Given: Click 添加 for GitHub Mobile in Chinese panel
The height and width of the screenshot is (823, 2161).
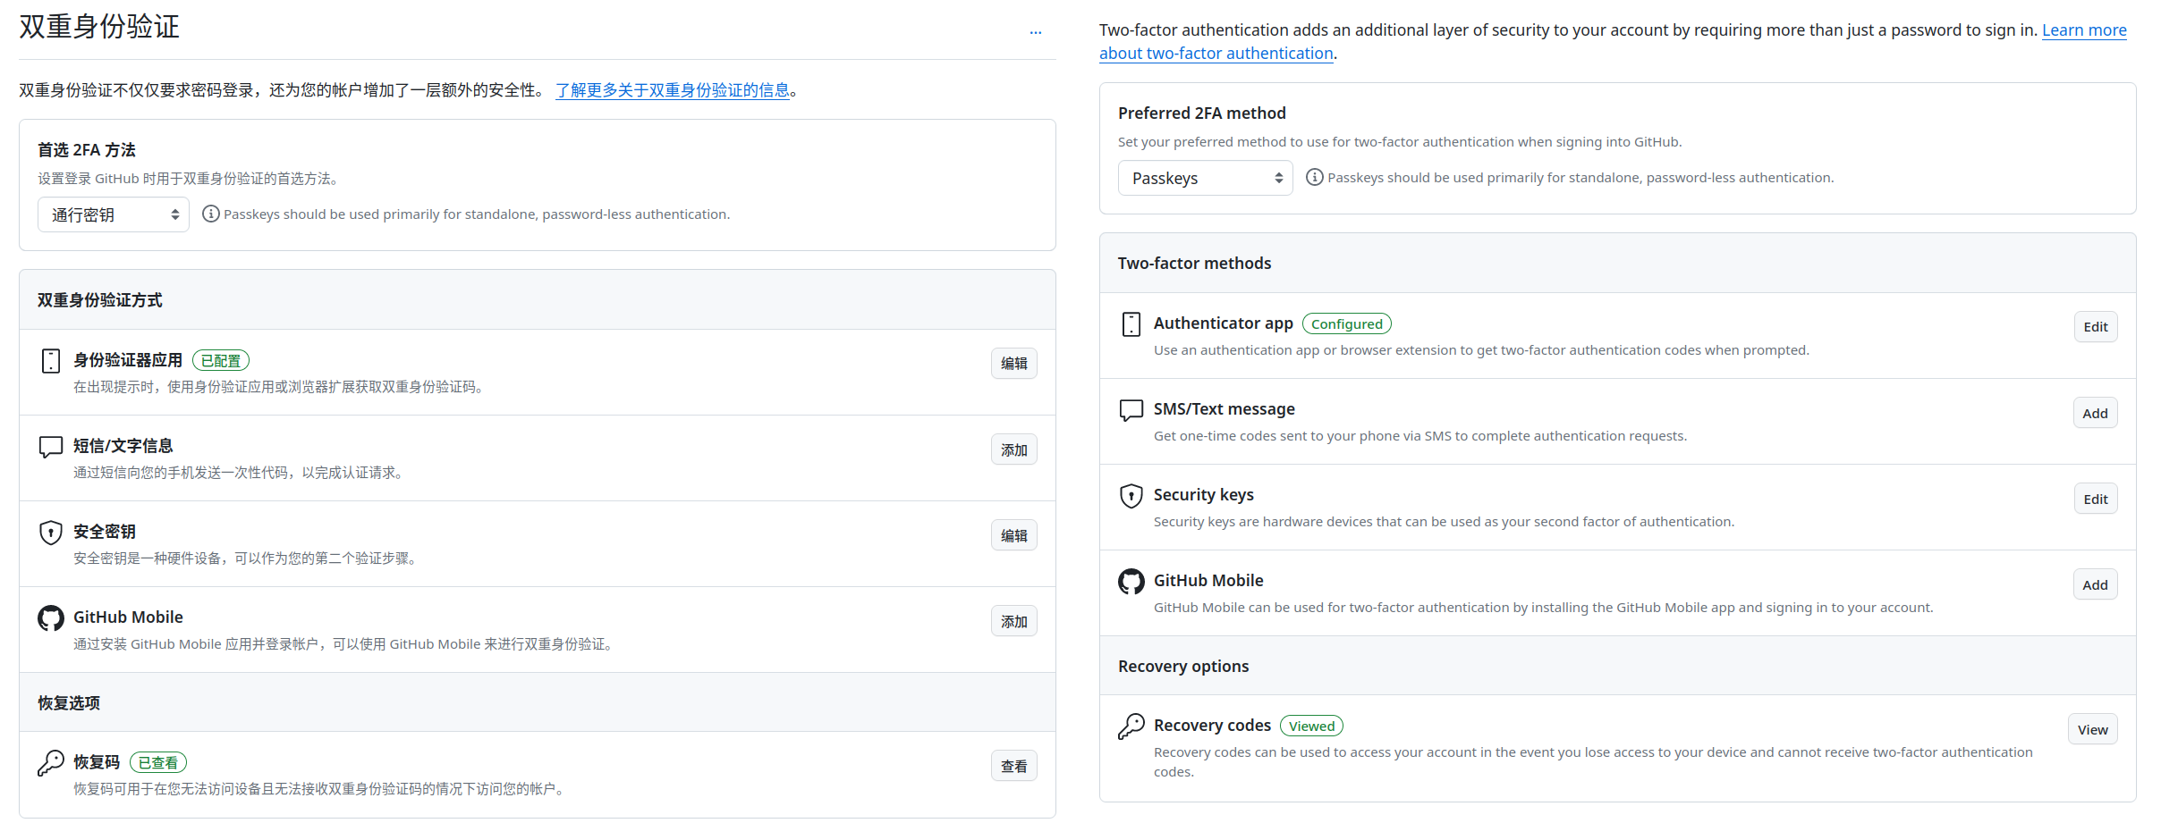Looking at the screenshot, I should (x=1014, y=621).
